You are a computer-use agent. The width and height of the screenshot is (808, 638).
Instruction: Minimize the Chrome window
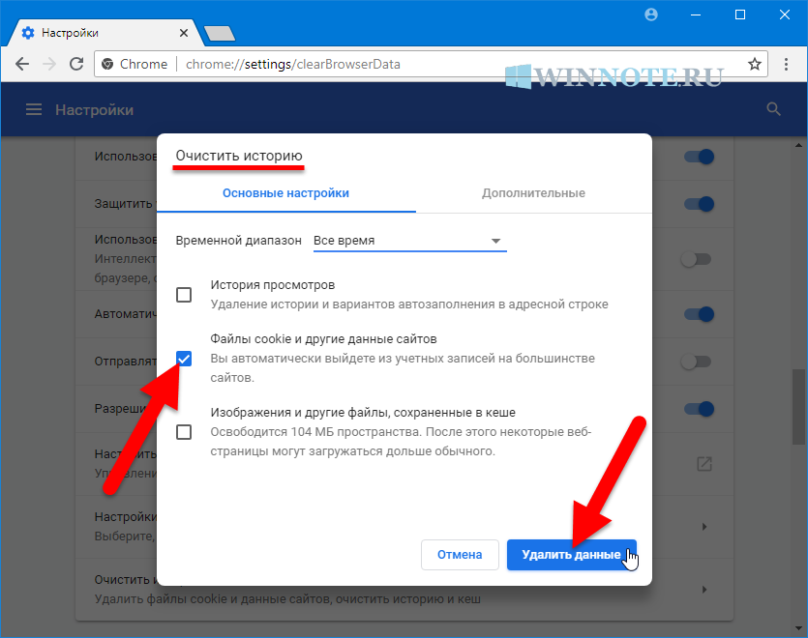tap(696, 14)
